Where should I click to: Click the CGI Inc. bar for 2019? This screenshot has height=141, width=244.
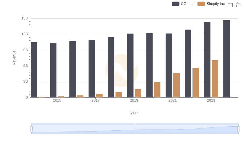pyautogui.click(x=130, y=65)
